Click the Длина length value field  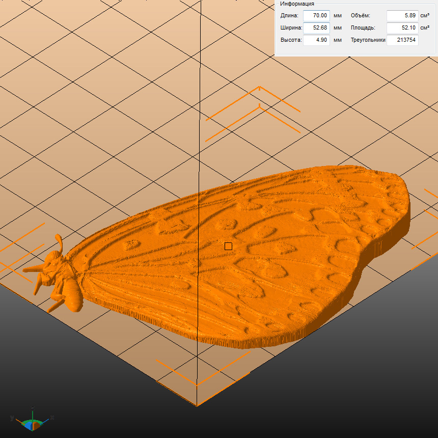(x=316, y=16)
